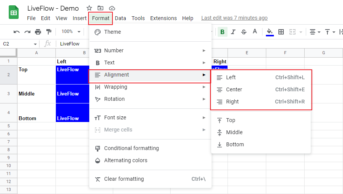Expand the Font size submenu
This screenshot has height=194, width=343.
click(x=150, y=117)
